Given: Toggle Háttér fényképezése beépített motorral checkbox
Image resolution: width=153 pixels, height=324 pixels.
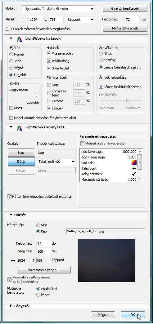Looking at the screenshot, I should 9,197.
